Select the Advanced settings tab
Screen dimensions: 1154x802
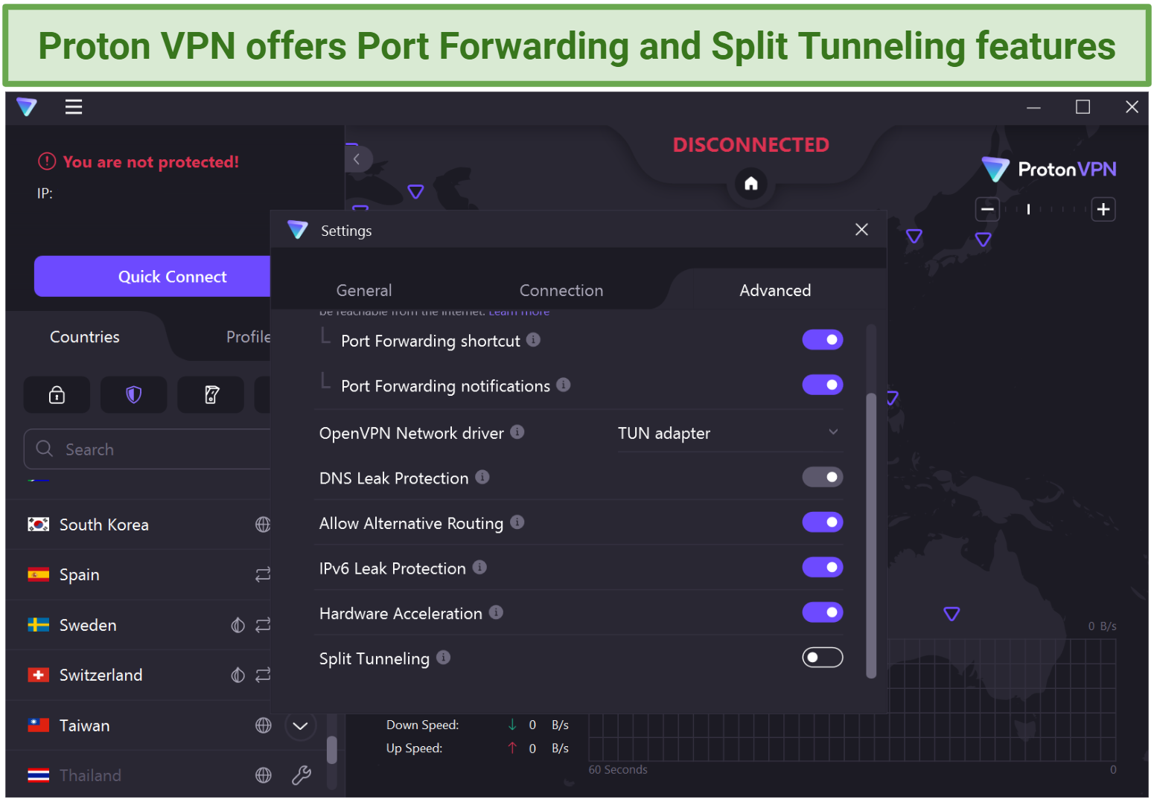click(775, 290)
